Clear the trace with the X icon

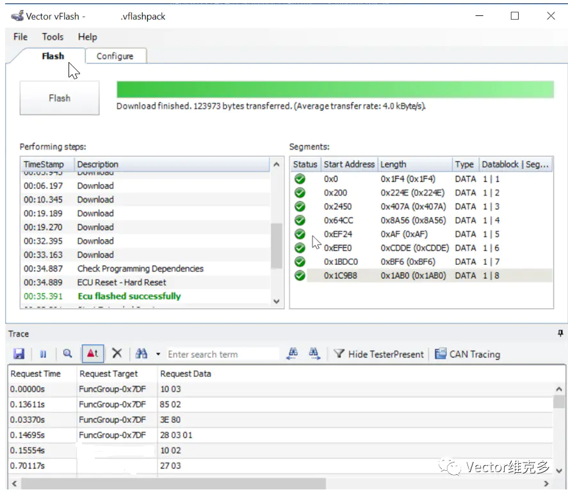click(x=117, y=354)
